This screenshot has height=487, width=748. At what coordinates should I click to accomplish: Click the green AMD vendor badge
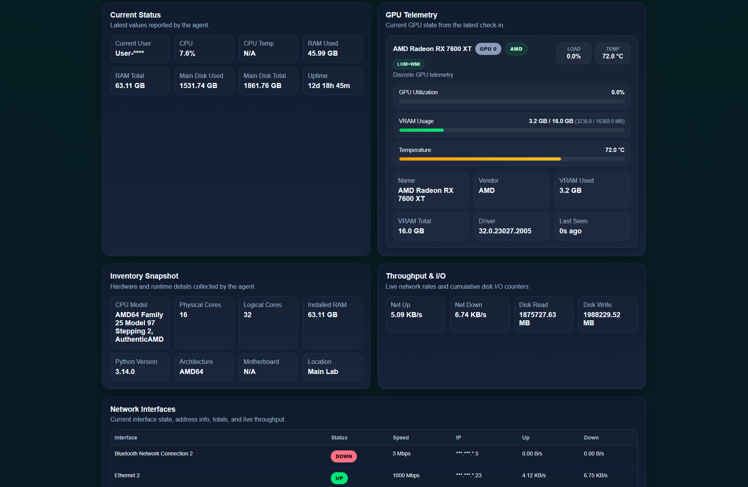pyautogui.click(x=516, y=49)
